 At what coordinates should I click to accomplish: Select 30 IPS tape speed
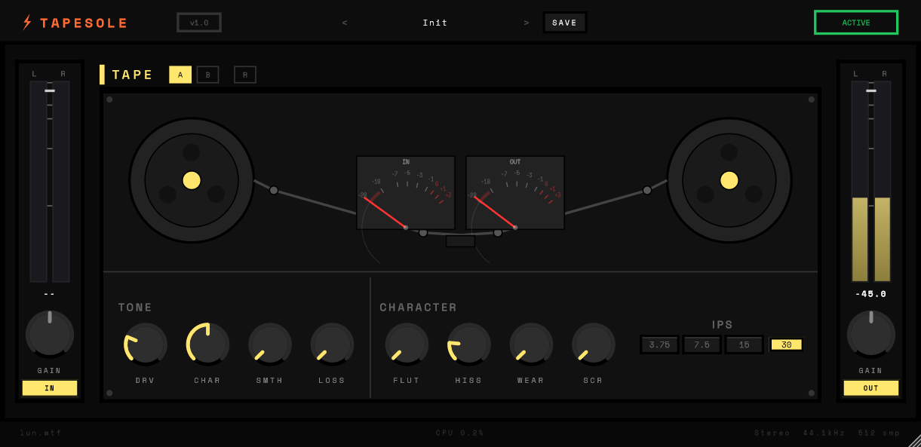click(x=787, y=344)
